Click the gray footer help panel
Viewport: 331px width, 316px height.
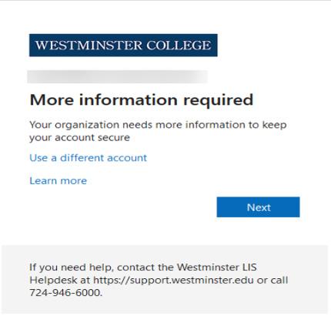tap(165, 280)
